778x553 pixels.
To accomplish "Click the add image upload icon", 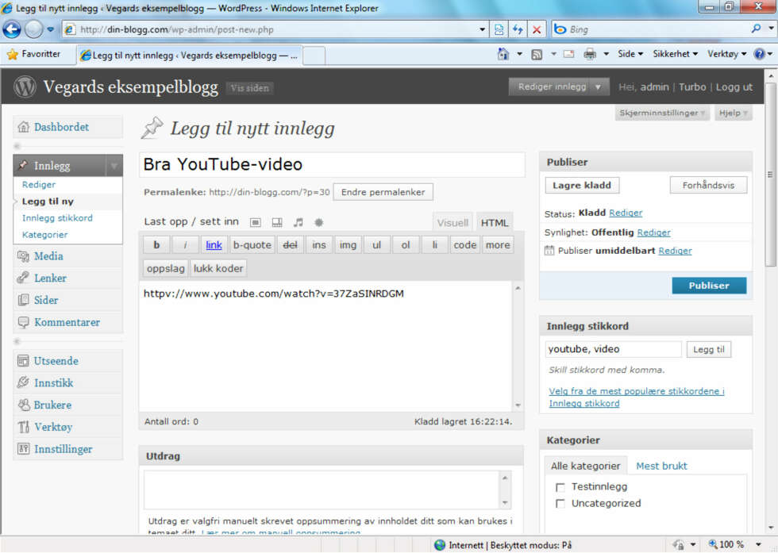I will pos(255,222).
